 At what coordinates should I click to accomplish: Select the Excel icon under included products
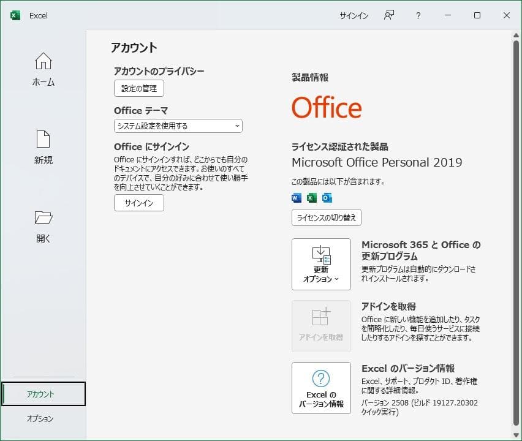pyautogui.click(x=311, y=198)
